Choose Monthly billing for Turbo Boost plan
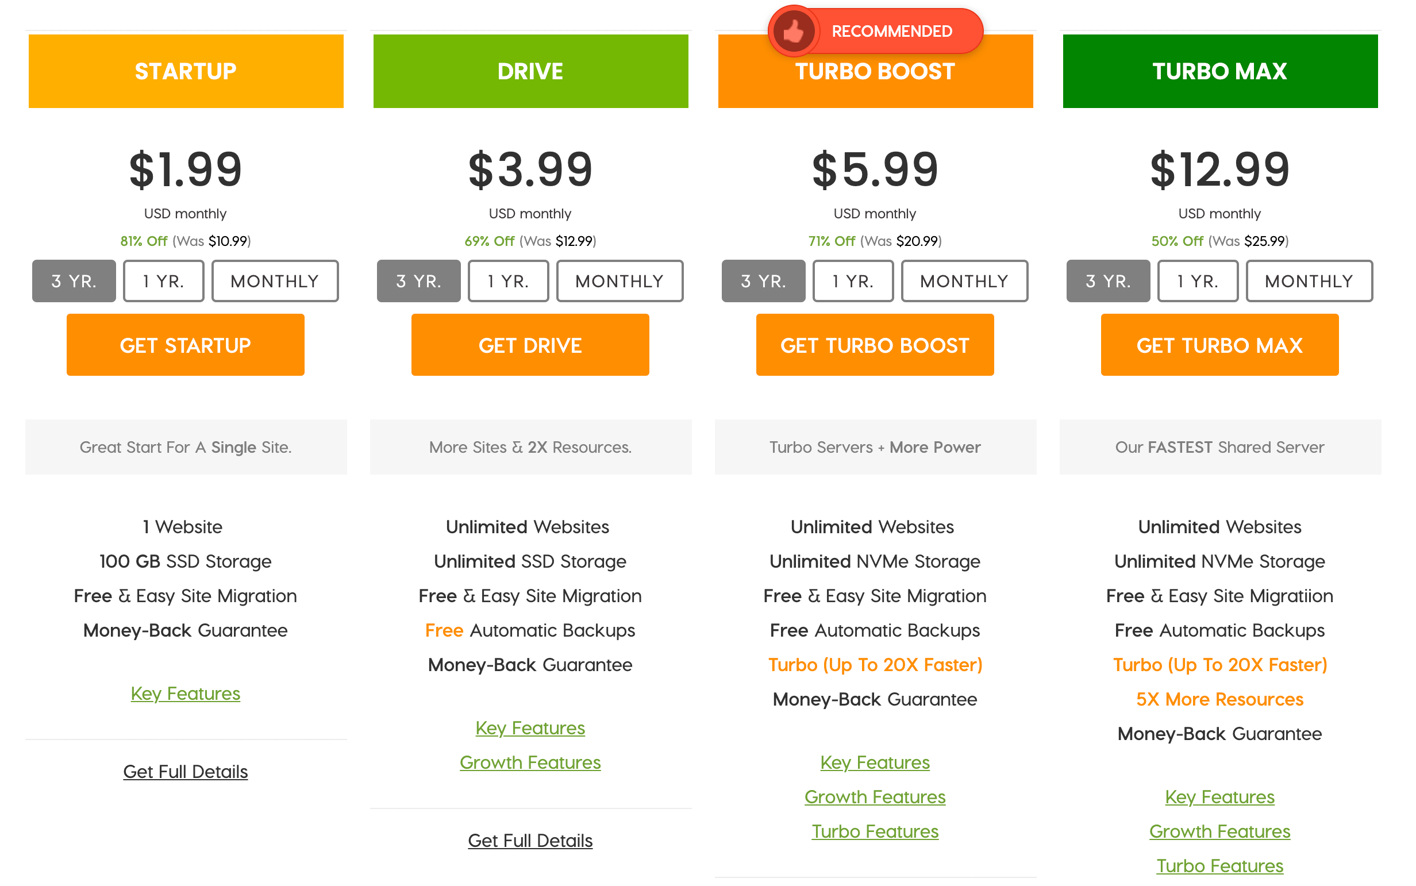This screenshot has height=886, width=1416. pos(964,282)
